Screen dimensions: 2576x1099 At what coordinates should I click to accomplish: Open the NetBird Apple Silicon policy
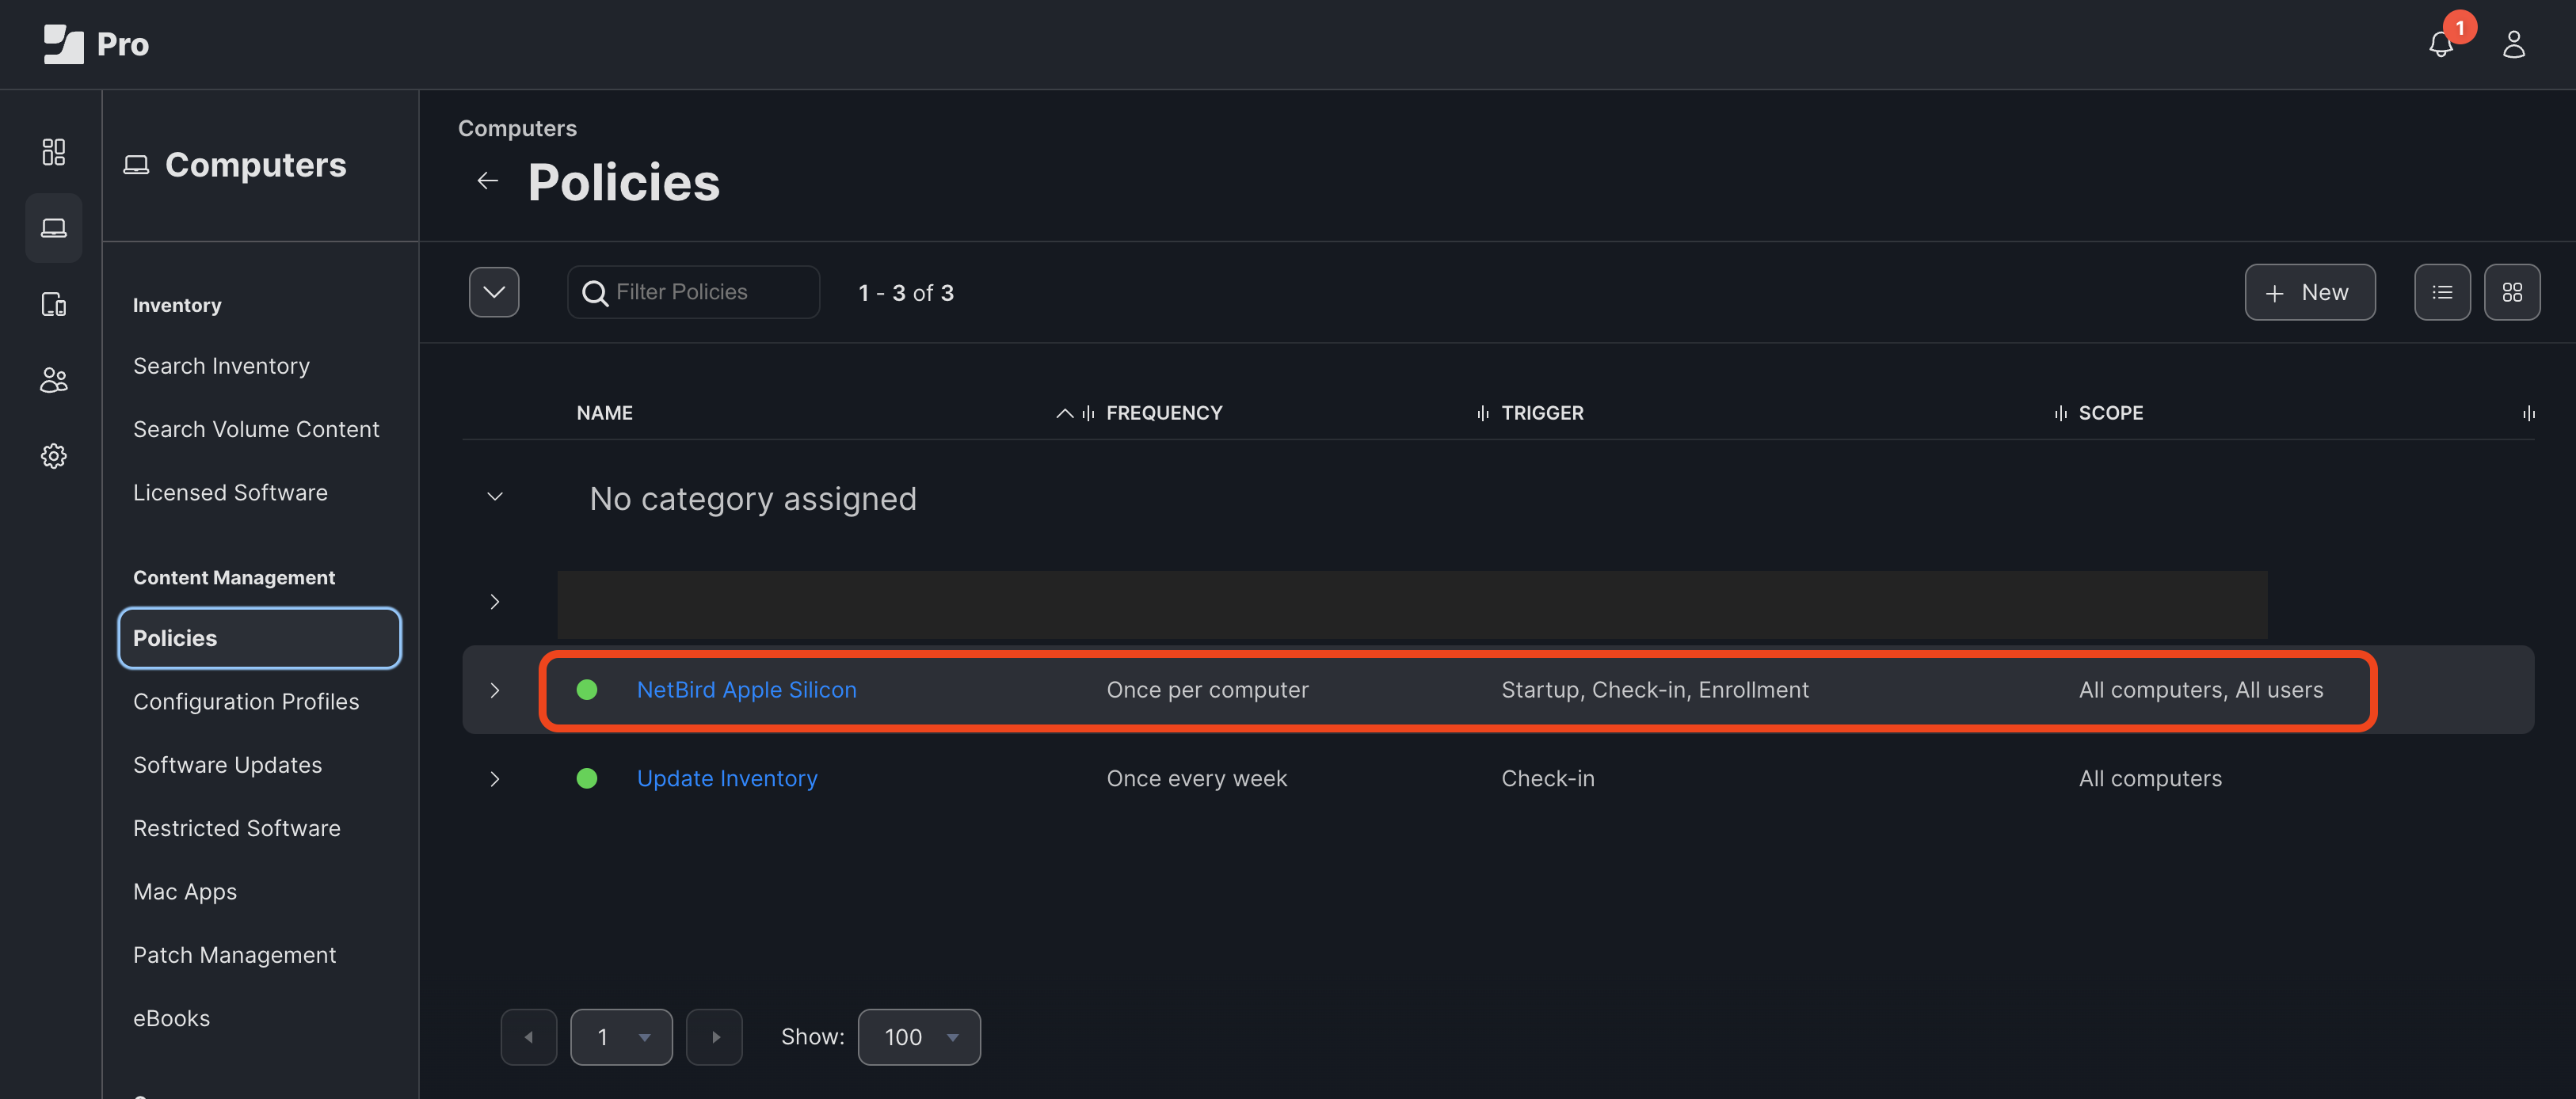pyautogui.click(x=746, y=689)
